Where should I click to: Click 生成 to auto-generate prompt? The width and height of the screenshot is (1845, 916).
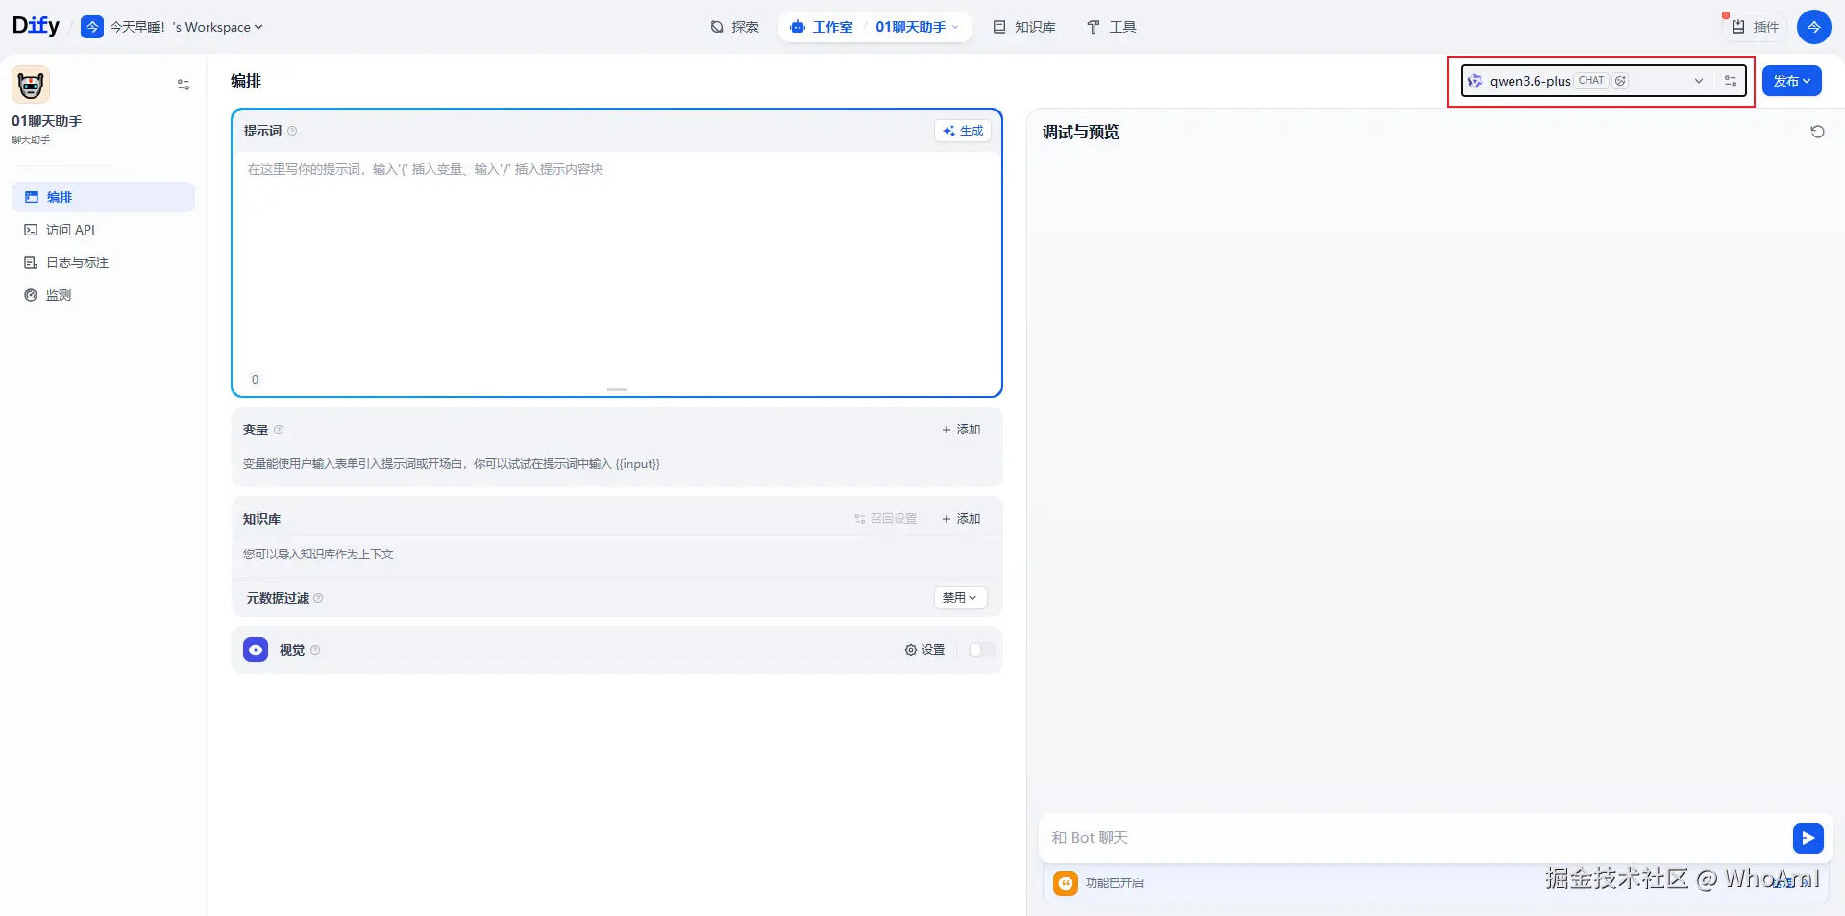click(963, 131)
